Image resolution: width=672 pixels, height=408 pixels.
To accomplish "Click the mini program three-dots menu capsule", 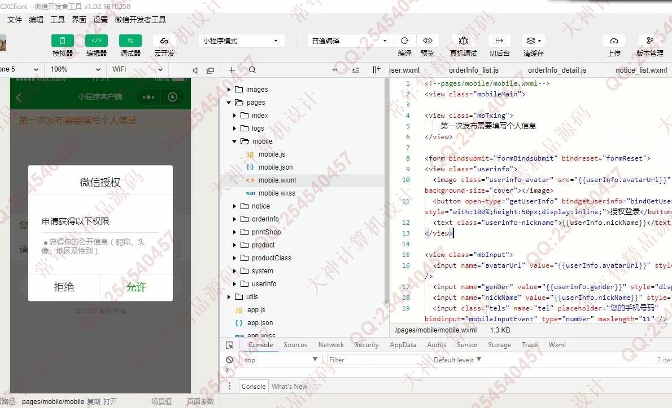I will pos(149,97).
